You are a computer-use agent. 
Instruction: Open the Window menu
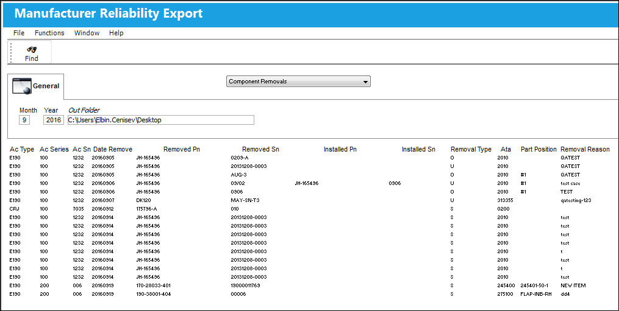[87, 33]
